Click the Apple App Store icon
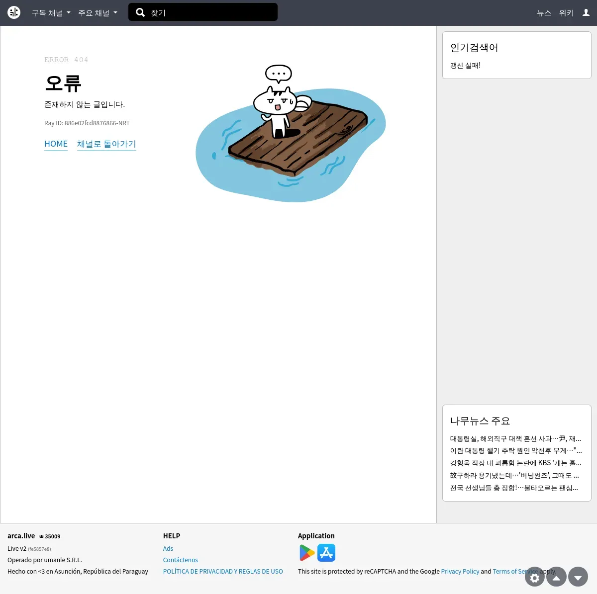597x594 pixels. (326, 553)
